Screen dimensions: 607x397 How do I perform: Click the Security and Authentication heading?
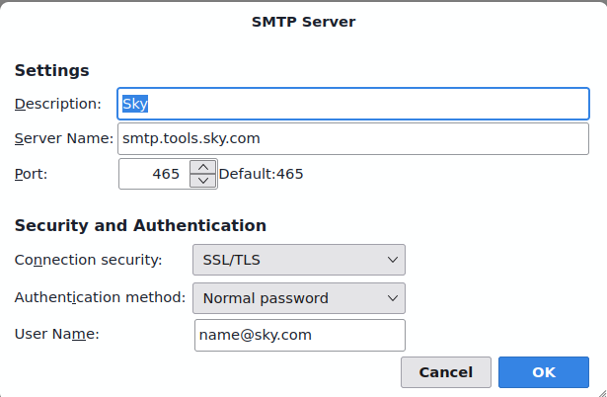(x=140, y=225)
